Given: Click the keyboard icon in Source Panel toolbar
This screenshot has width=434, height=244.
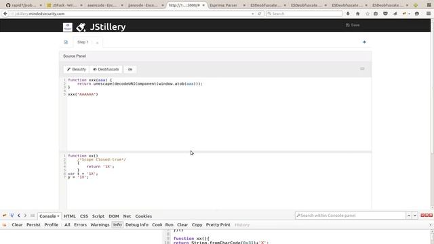Looking at the screenshot, I should (x=362, y=68).
